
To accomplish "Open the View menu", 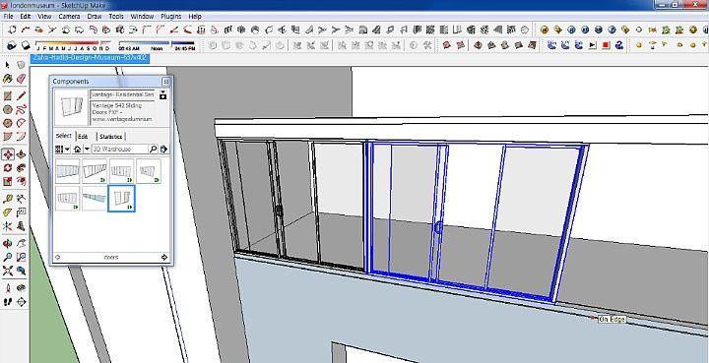I will pos(44,17).
